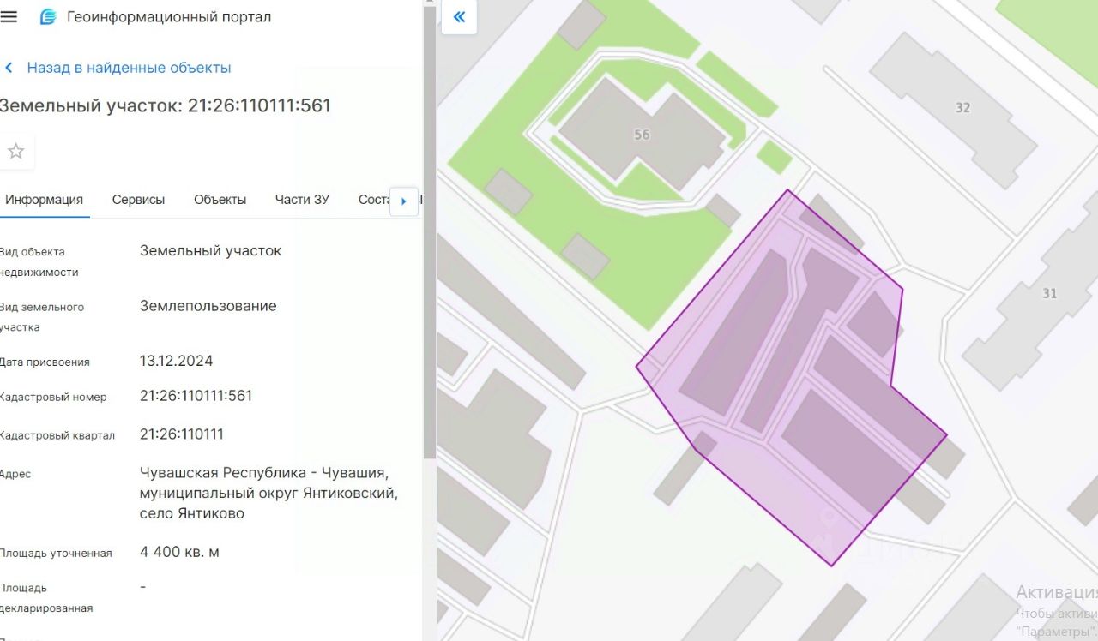Add the parcel to favorites with star
The width and height of the screenshot is (1098, 641).
pos(15,152)
